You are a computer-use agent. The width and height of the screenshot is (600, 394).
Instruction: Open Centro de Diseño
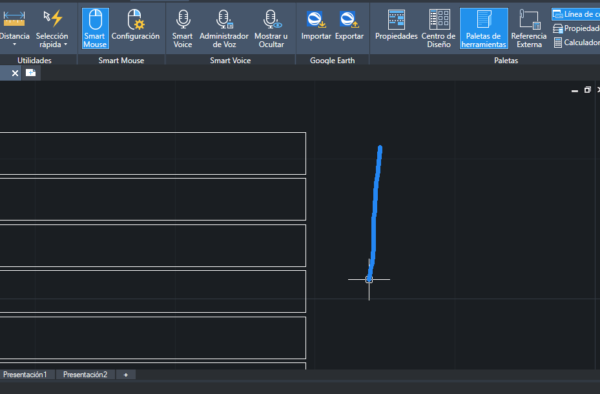(439, 28)
